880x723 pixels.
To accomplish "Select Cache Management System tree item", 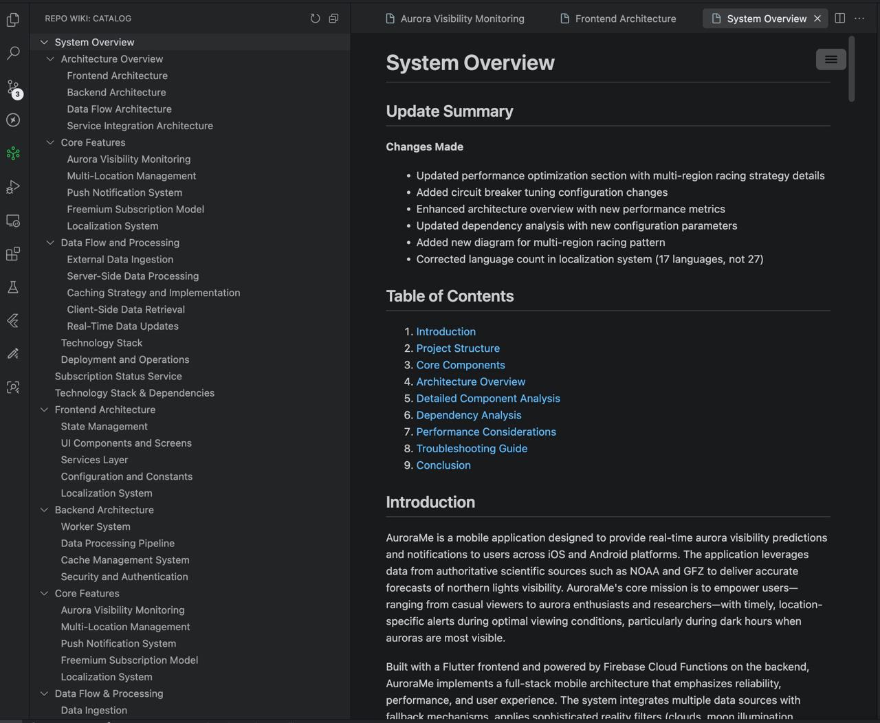I will coord(125,560).
